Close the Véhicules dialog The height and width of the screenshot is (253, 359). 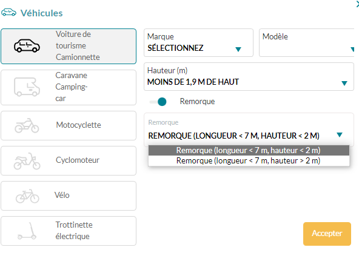pos(357,4)
